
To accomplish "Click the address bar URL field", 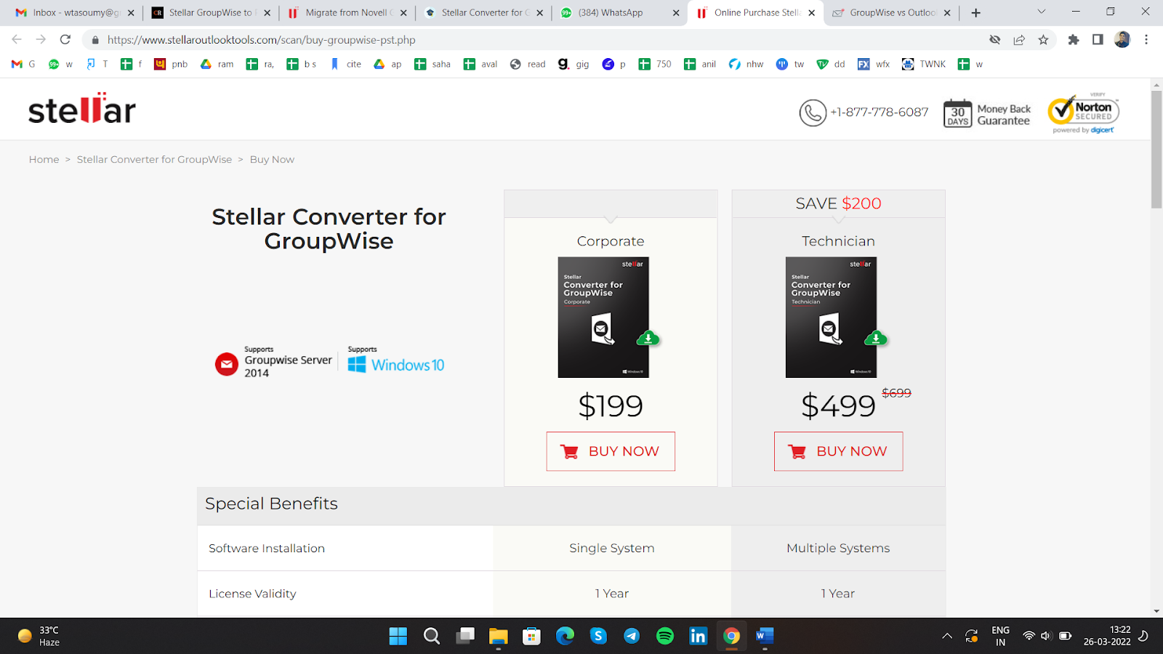I will [x=538, y=40].
